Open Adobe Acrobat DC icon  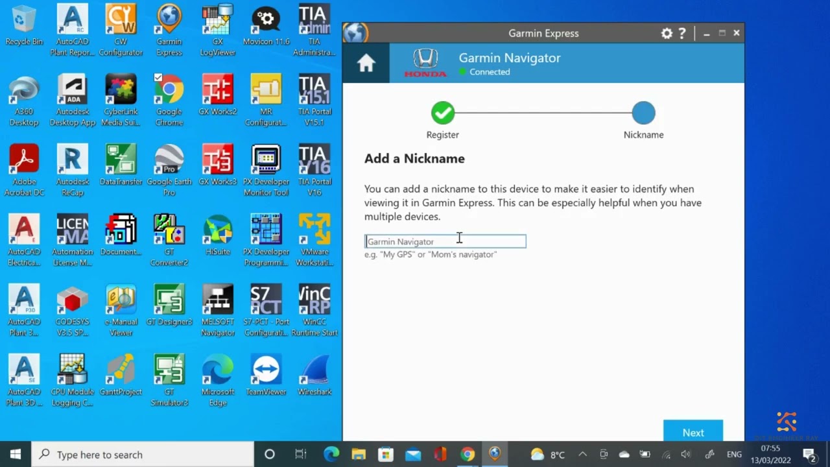click(x=24, y=171)
